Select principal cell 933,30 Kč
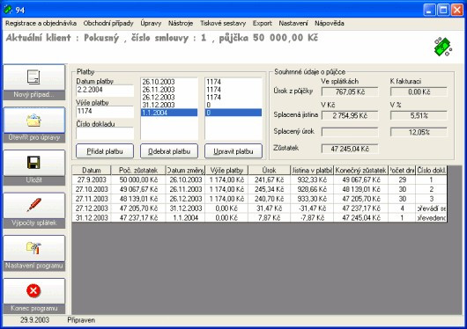 tap(312, 199)
